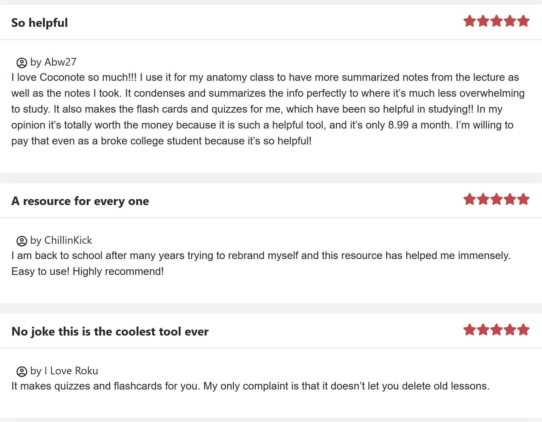This screenshot has height=422, width=542.
Task: Click the user avatar icon beside ChillinKick
Action: point(22,241)
